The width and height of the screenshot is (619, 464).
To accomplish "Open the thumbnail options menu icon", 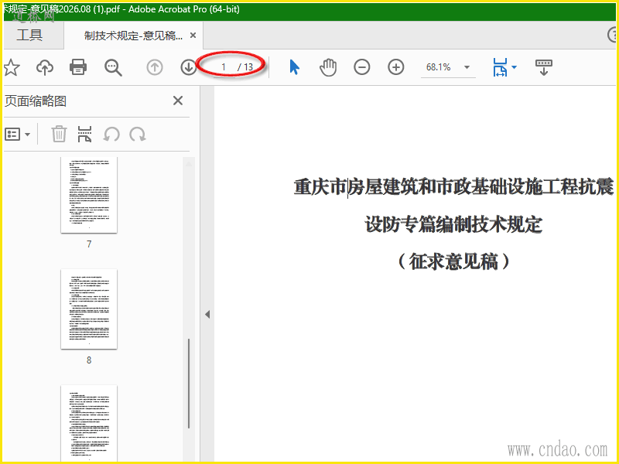I will point(17,134).
